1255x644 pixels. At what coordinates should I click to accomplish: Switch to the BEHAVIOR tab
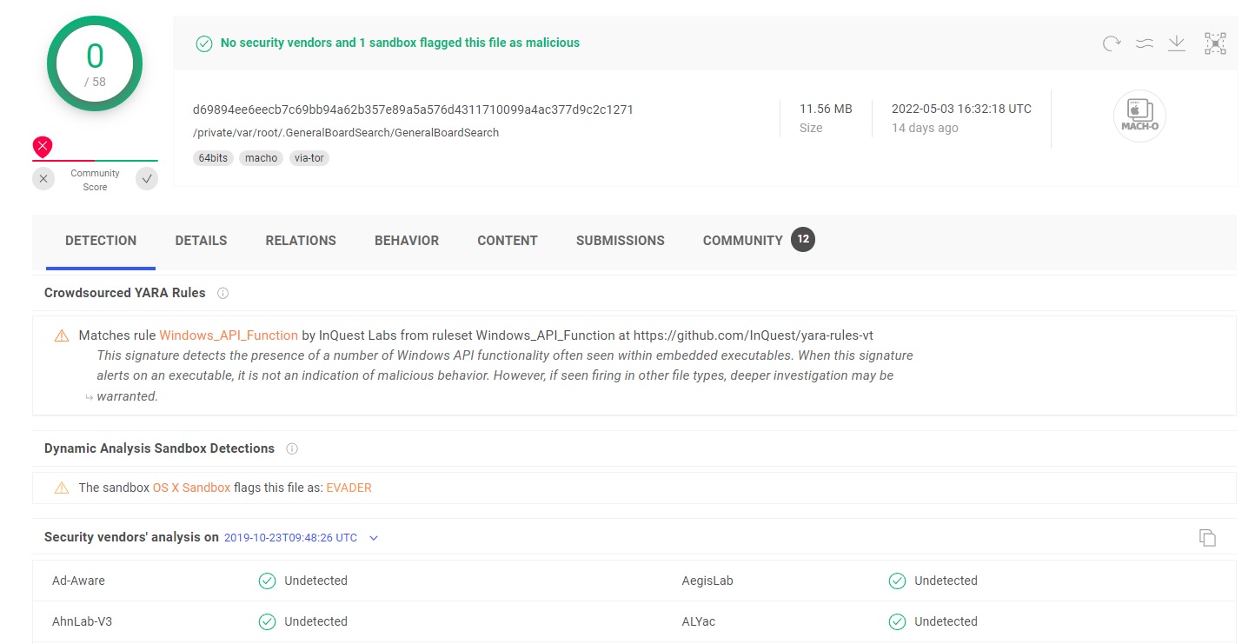pos(407,241)
